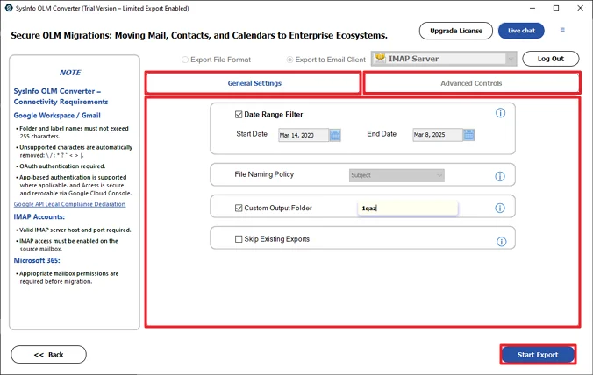Go back with the << Back button
The height and width of the screenshot is (375, 593).
tap(49, 355)
